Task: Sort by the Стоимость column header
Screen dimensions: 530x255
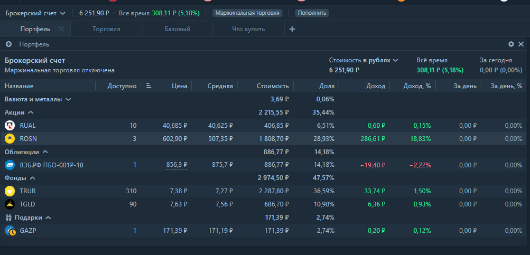Action: click(x=273, y=86)
